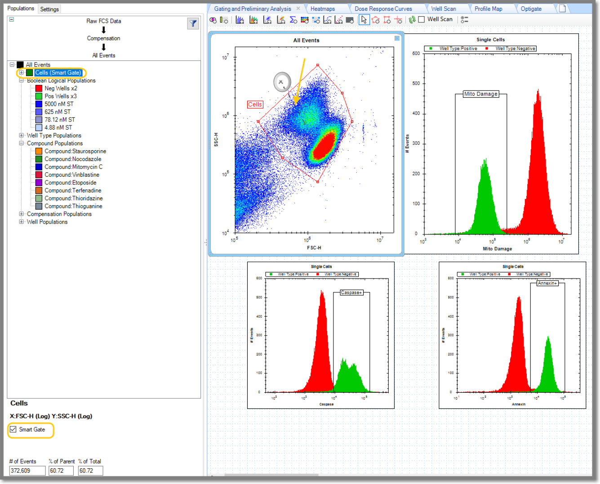This screenshot has height=484, width=600.
Task: Open the Profile Map tab
Action: tap(489, 9)
